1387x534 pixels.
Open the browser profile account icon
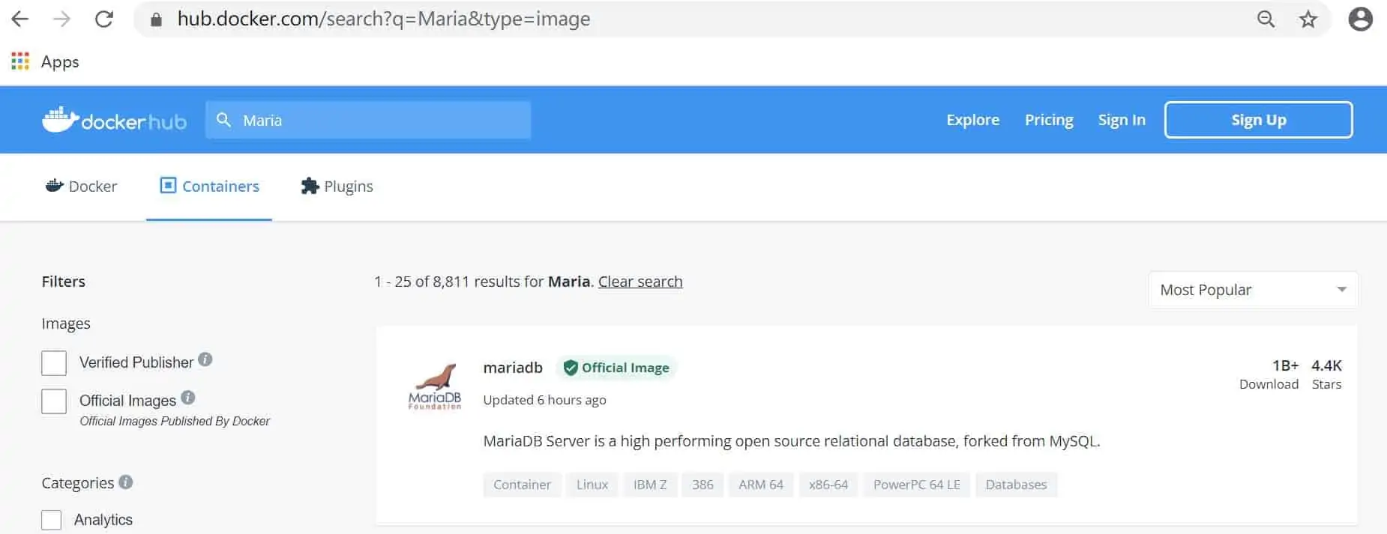point(1360,19)
